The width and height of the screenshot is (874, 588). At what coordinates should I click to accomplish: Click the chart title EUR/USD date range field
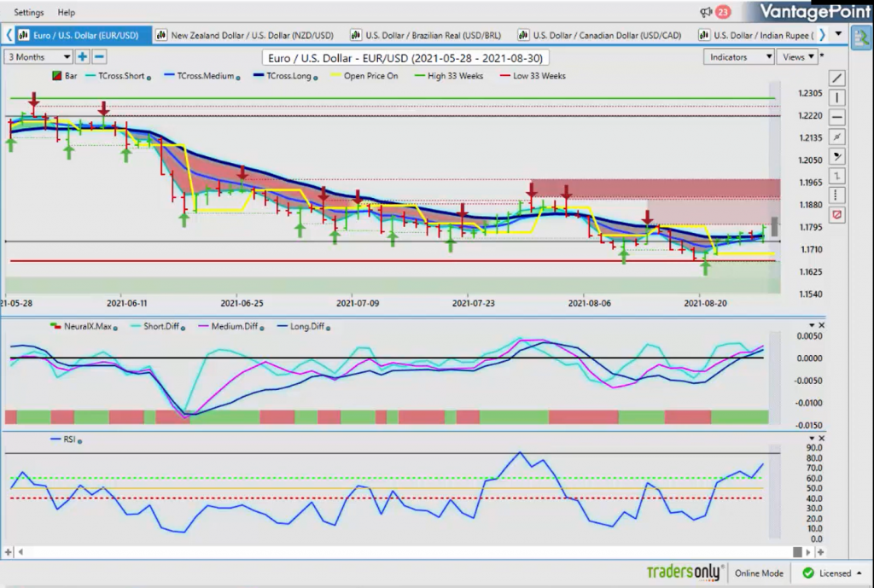click(405, 58)
